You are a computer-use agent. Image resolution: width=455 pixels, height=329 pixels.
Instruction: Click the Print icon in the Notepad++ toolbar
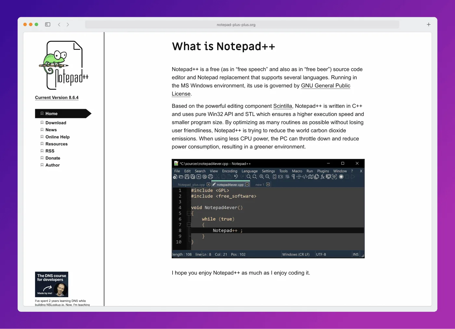click(210, 177)
